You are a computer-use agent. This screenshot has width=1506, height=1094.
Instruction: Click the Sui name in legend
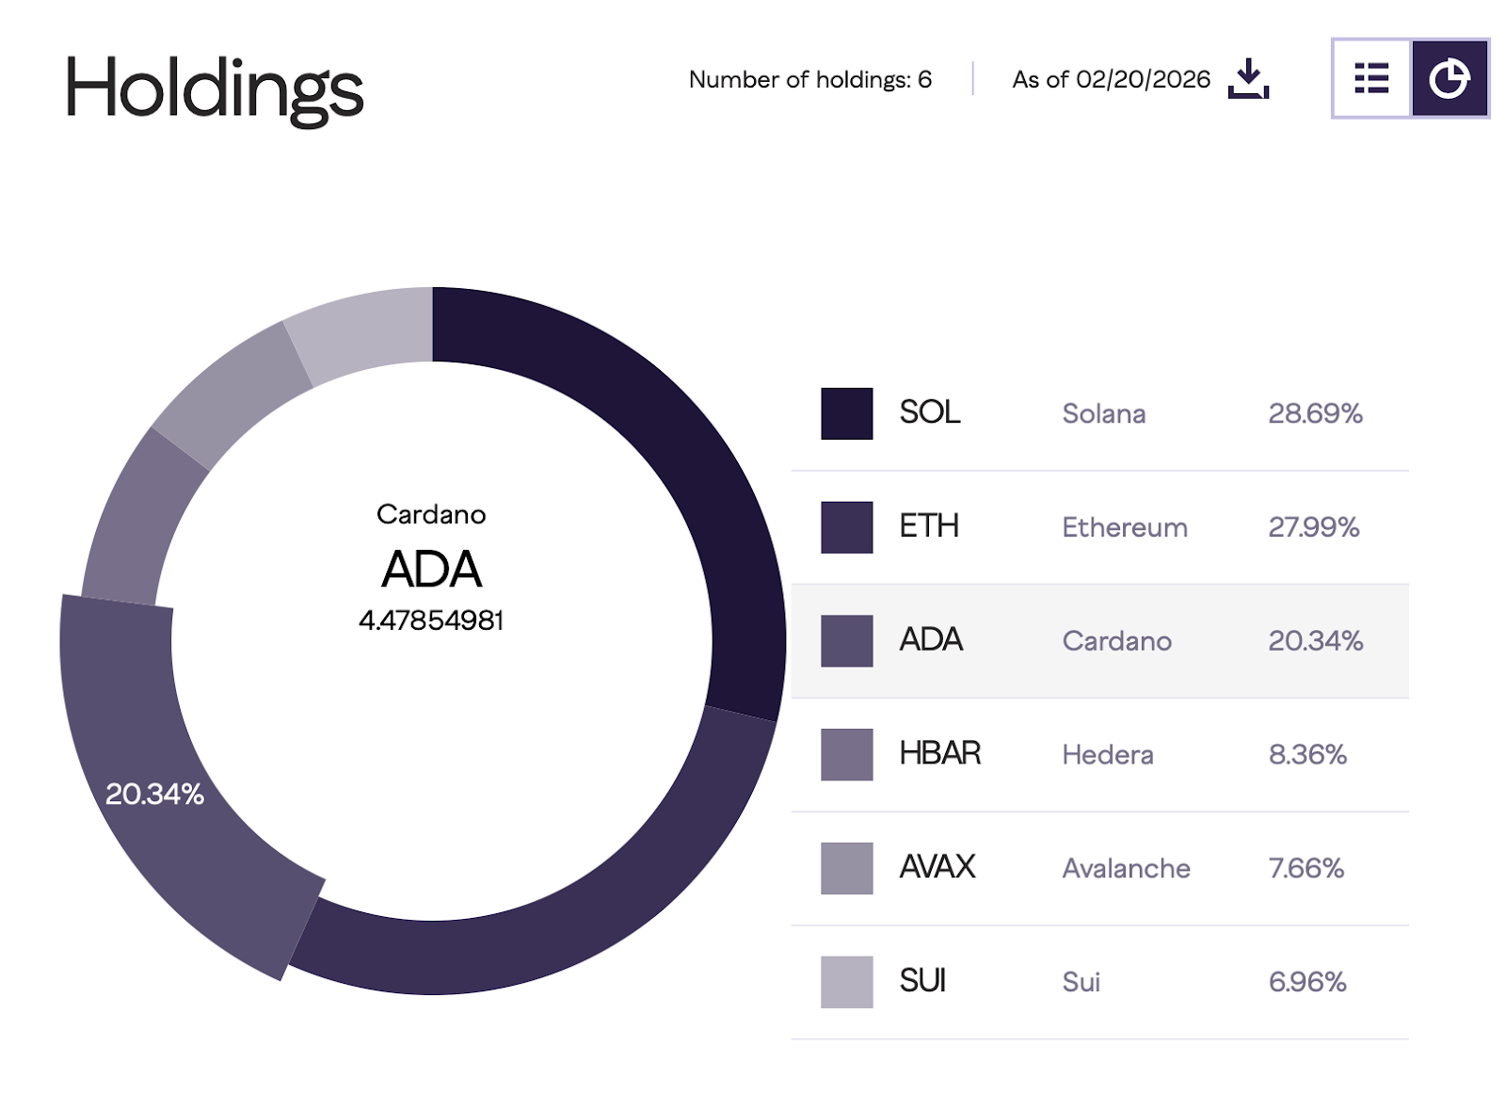point(1081,983)
